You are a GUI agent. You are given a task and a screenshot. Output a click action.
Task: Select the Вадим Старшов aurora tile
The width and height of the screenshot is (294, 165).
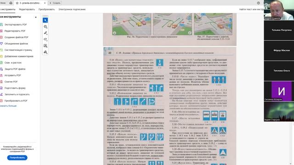coord(279,111)
